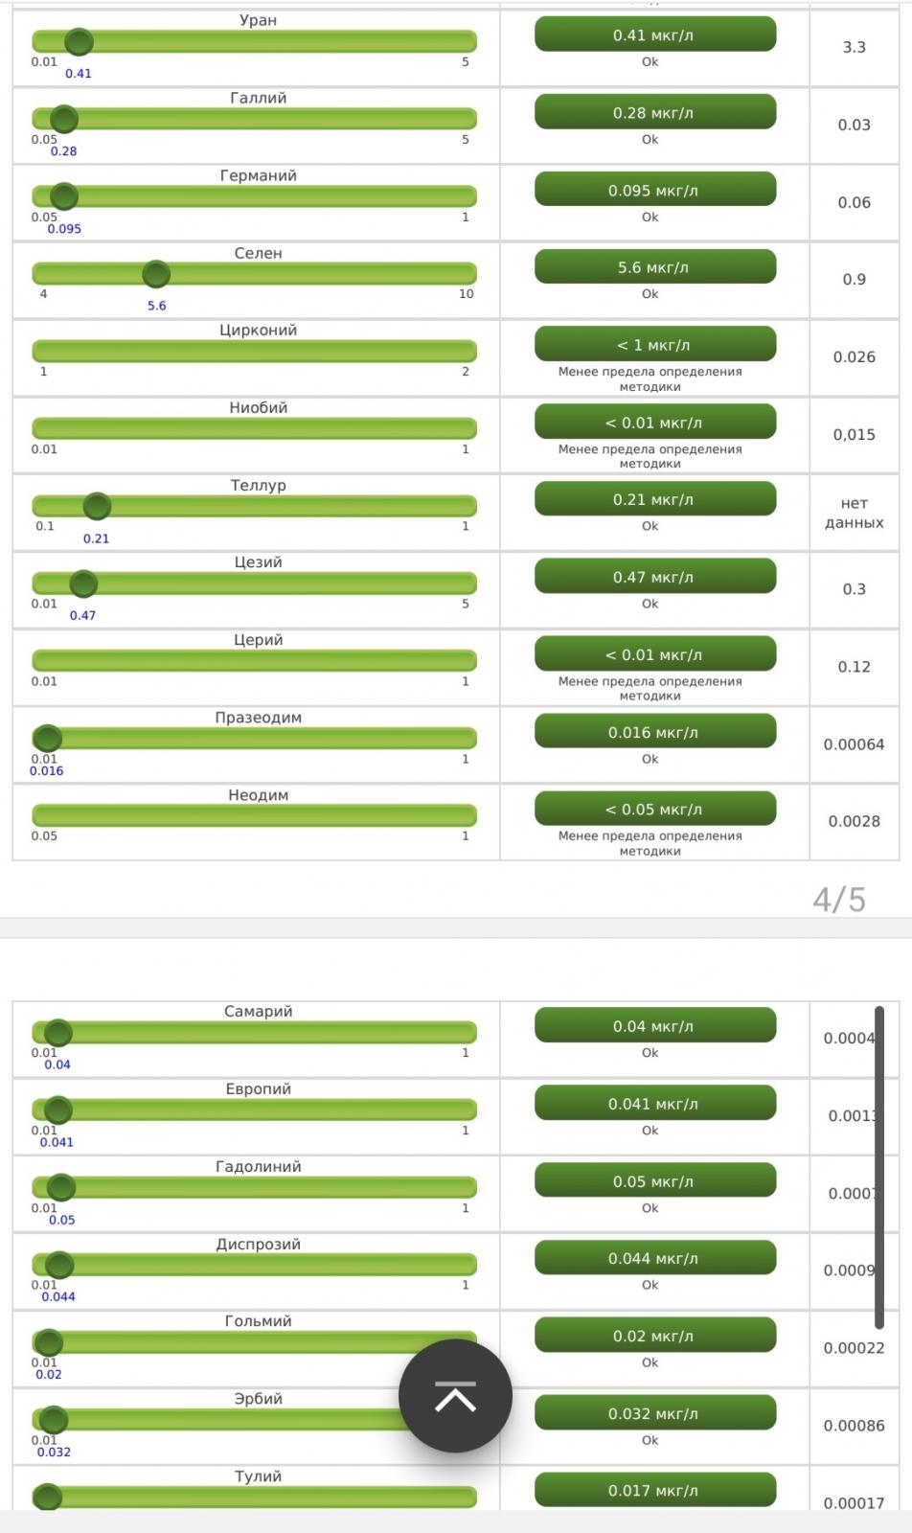Click the 0.47 мкг/л Цезий badge

pos(654,577)
